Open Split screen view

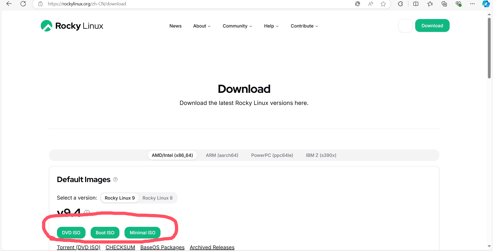416,4
